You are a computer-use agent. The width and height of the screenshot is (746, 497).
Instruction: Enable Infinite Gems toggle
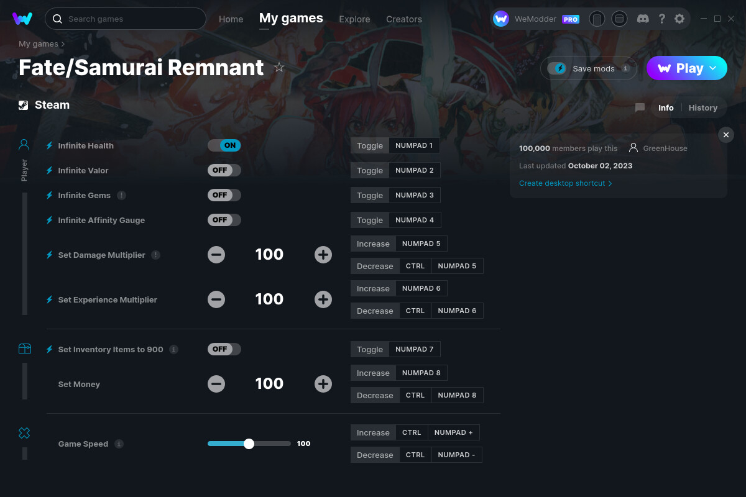224,195
